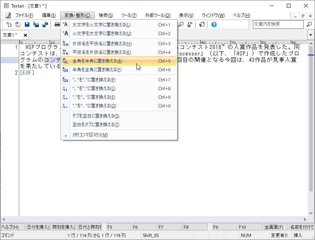
Task: Save the document with the save icon
Action: [28, 24]
